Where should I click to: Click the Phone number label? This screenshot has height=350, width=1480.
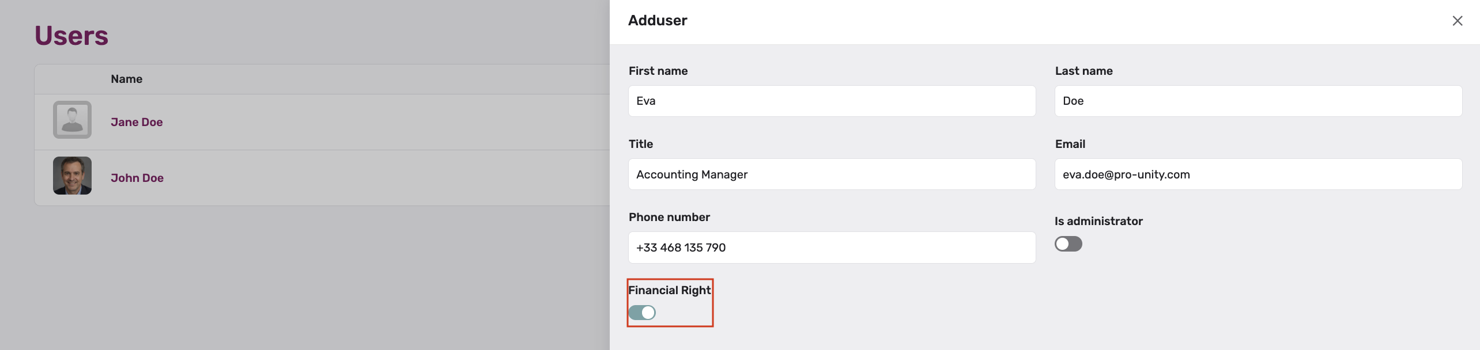point(669,217)
